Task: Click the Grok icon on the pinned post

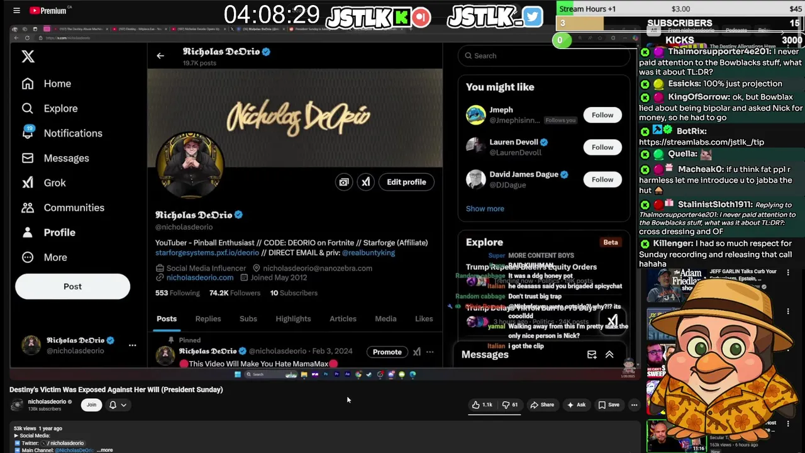Action: [x=416, y=352]
